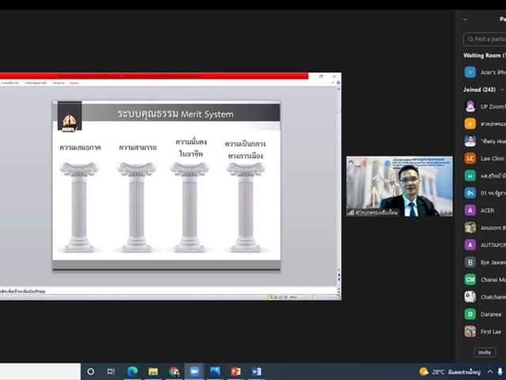This screenshot has height=380, width=506.
Task: Select the ACER participant entry
Action: 485,211
